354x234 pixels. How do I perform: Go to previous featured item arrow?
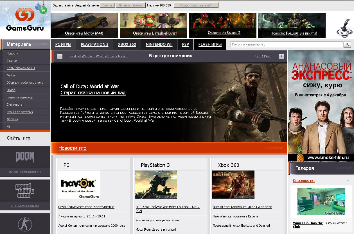(60, 56)
